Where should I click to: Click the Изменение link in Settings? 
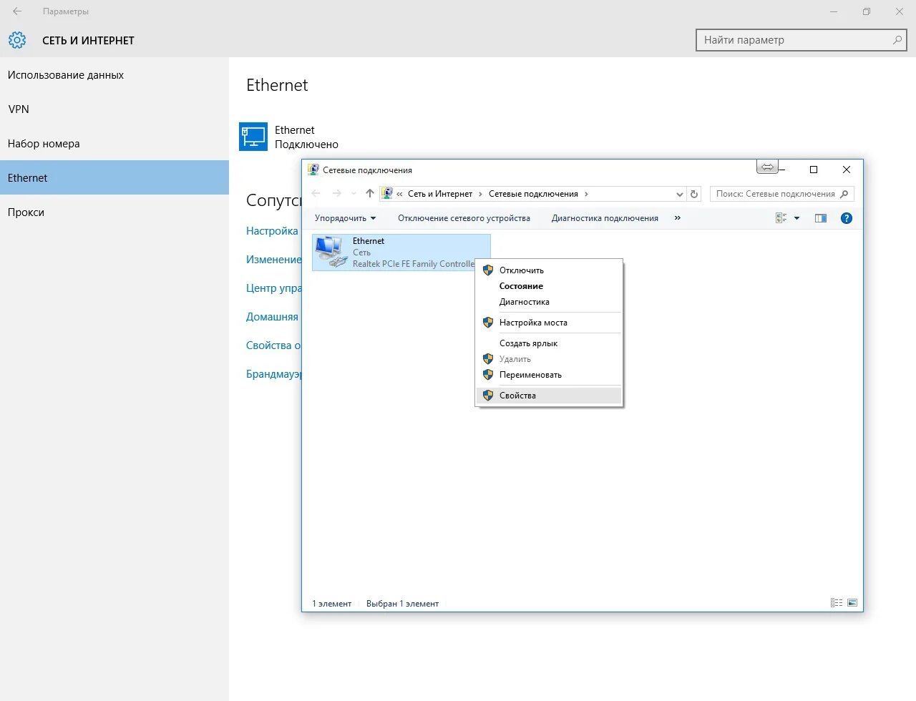coord(274,260)
